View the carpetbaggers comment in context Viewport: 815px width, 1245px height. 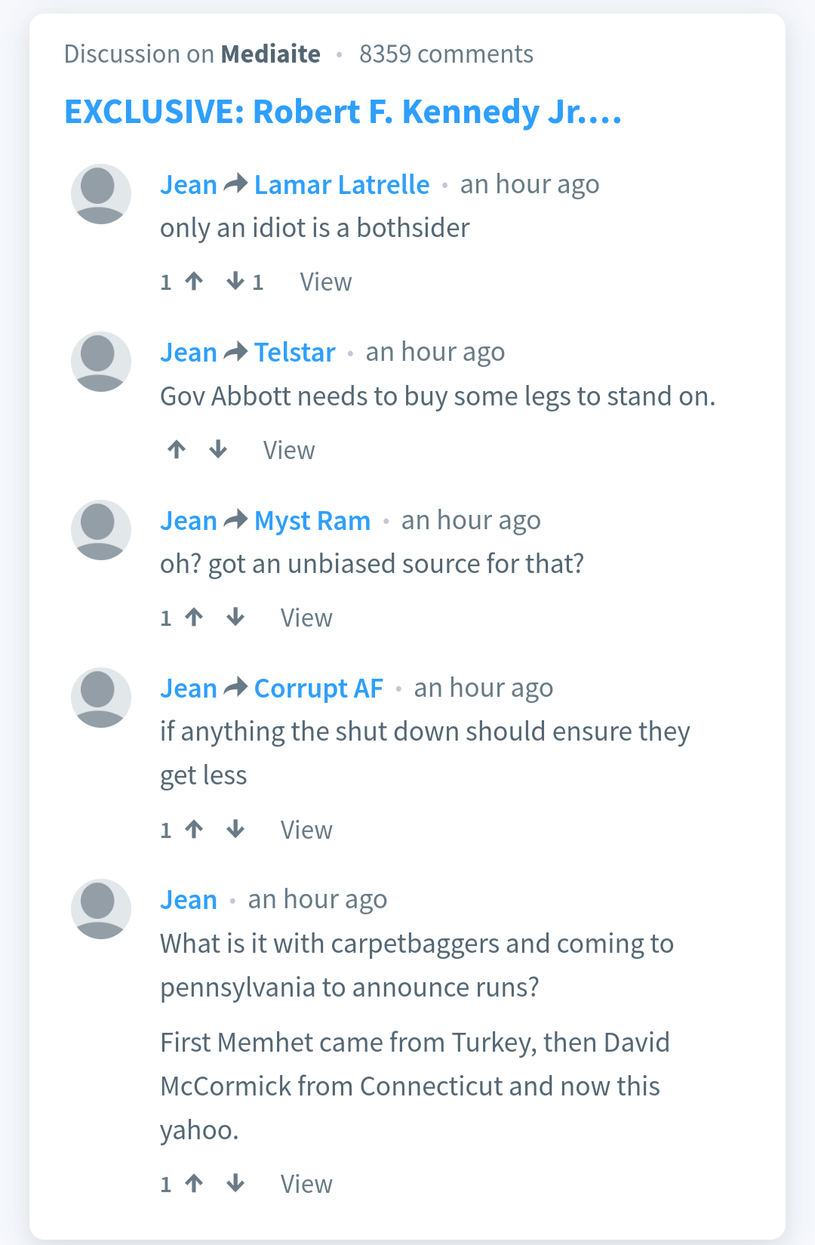[306, 1184]
